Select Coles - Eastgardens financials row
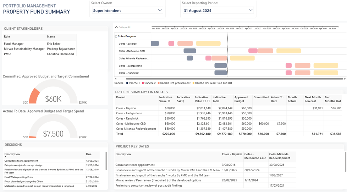Screen dimensions: 347x192 228,113
